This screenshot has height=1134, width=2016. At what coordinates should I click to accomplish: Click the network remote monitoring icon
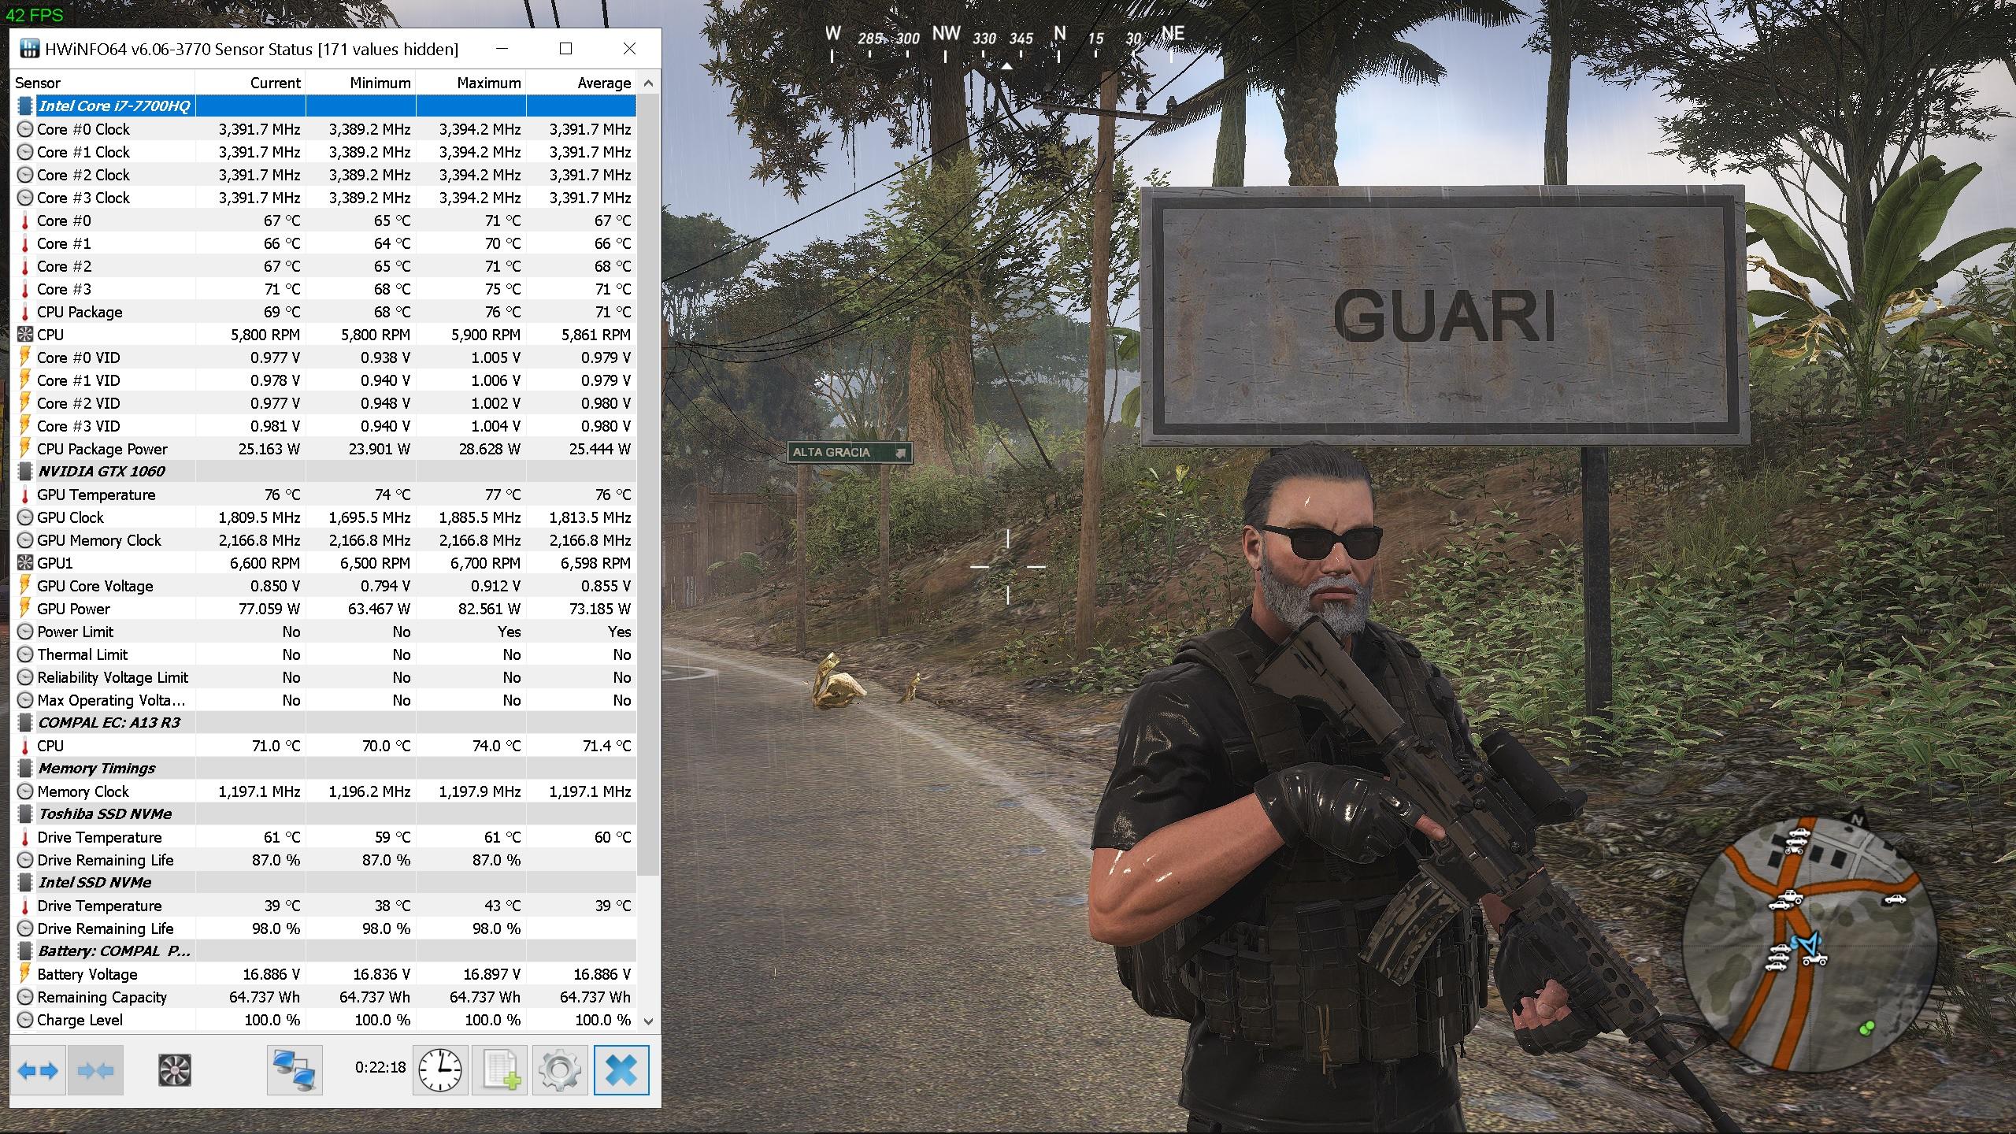(294, 1070)
